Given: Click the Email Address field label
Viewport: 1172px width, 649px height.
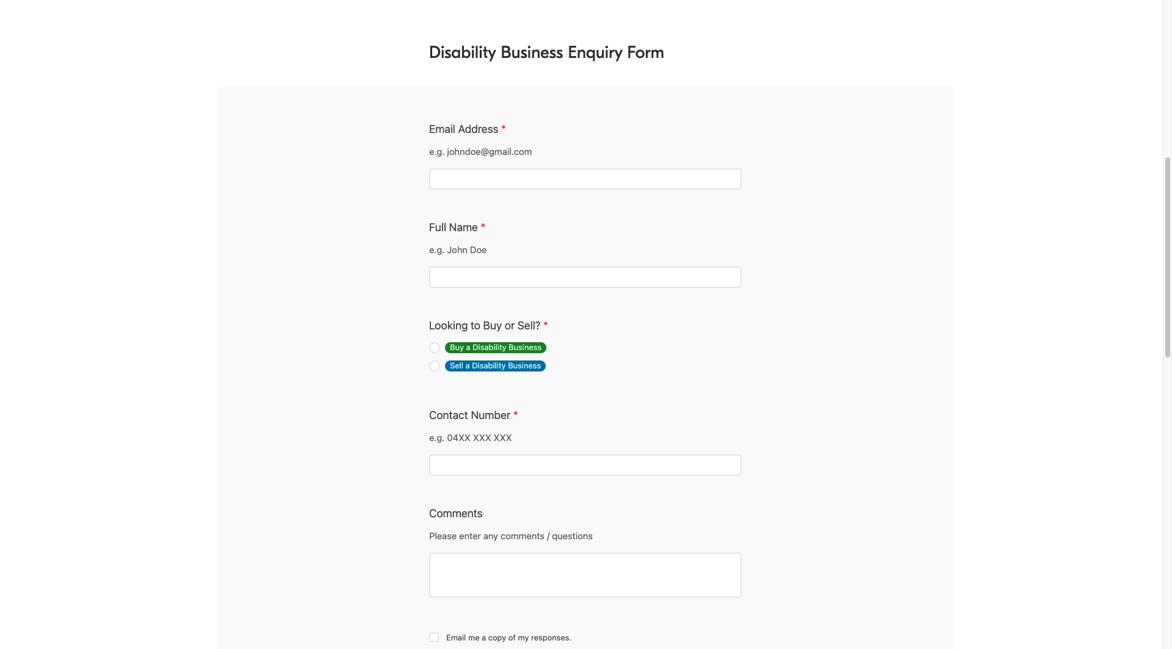Looking at the screenshot, I should pos(463,129).
